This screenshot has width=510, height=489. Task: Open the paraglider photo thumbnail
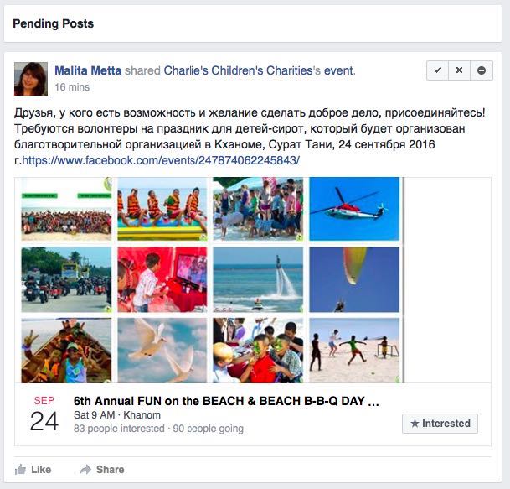[x=354, y=279]
